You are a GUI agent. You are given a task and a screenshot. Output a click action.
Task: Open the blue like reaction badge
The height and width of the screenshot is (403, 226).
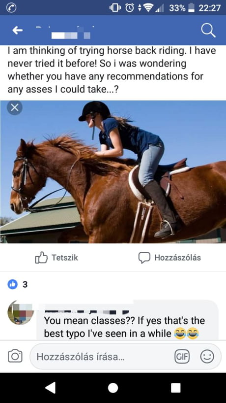[13, 284]
